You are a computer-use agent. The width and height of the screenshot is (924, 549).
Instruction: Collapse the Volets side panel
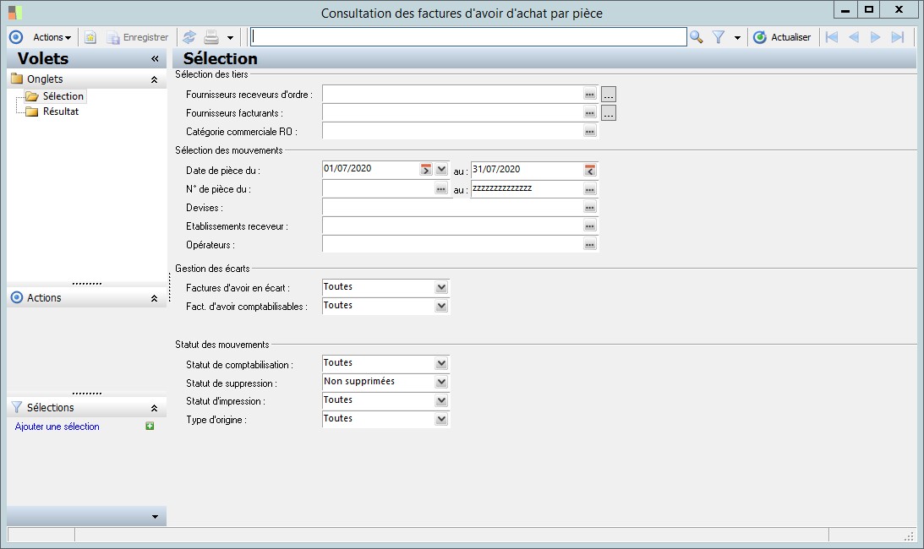(x=155, y=59)
